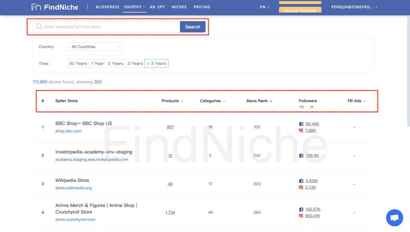The width and height of the screenshot is (410, 232).
Task: Click 1,734 products count for Crunchyroll
Action: coord(170,212)
